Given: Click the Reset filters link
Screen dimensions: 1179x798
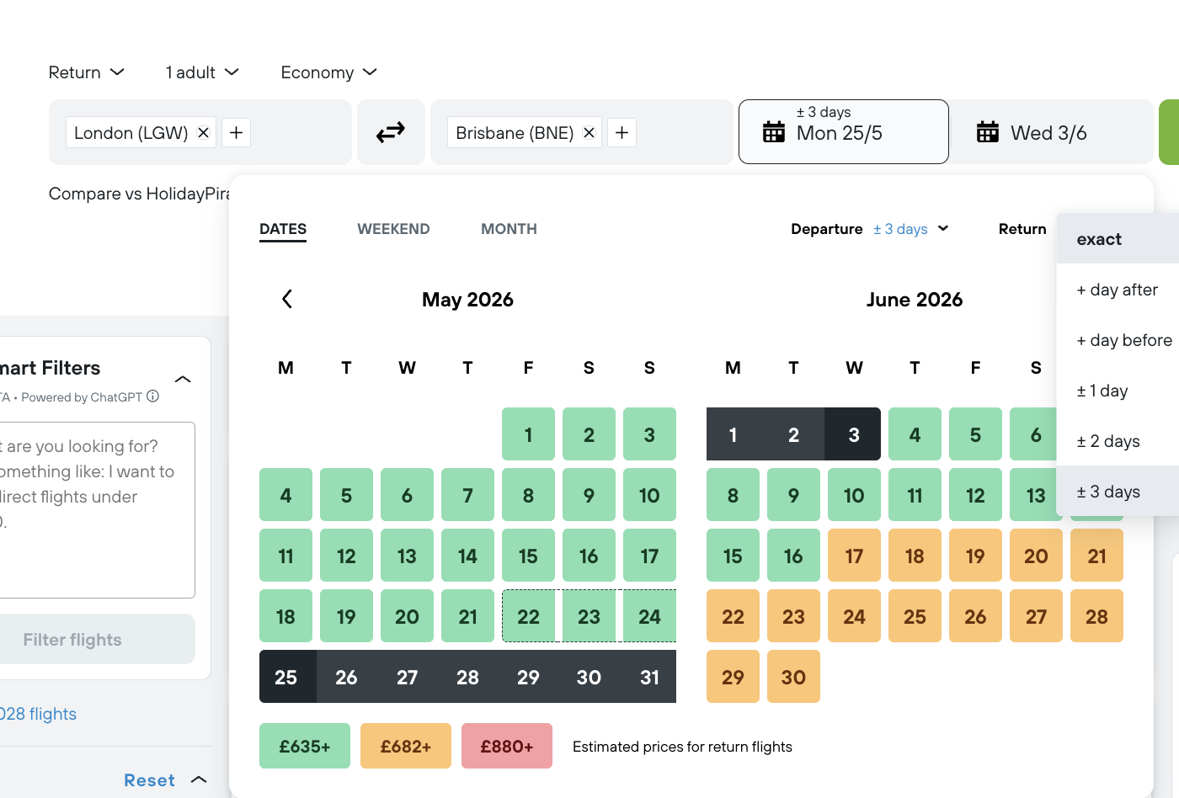Looking at the screenshot, I should (149, 780).
